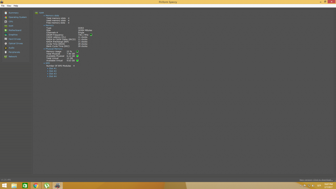
Task: Open the File menu
Action: (x=3, y=6)
